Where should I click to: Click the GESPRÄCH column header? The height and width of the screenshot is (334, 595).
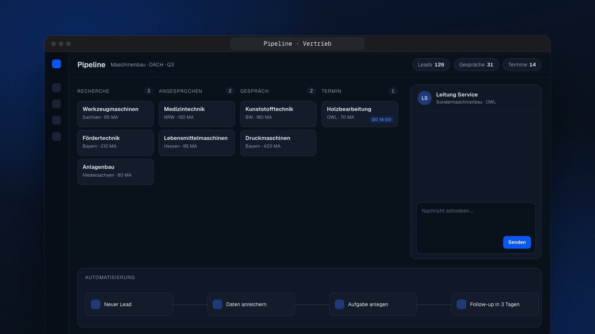pyautogui.click(x=254, y=91)
